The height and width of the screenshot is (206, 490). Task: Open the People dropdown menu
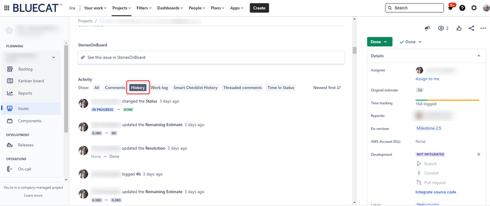click(x=197, y=8)
